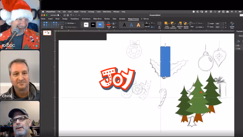Open the Edit Shape dropdown
The width and height of the screenshot is (243, 137).
point(70,23)
